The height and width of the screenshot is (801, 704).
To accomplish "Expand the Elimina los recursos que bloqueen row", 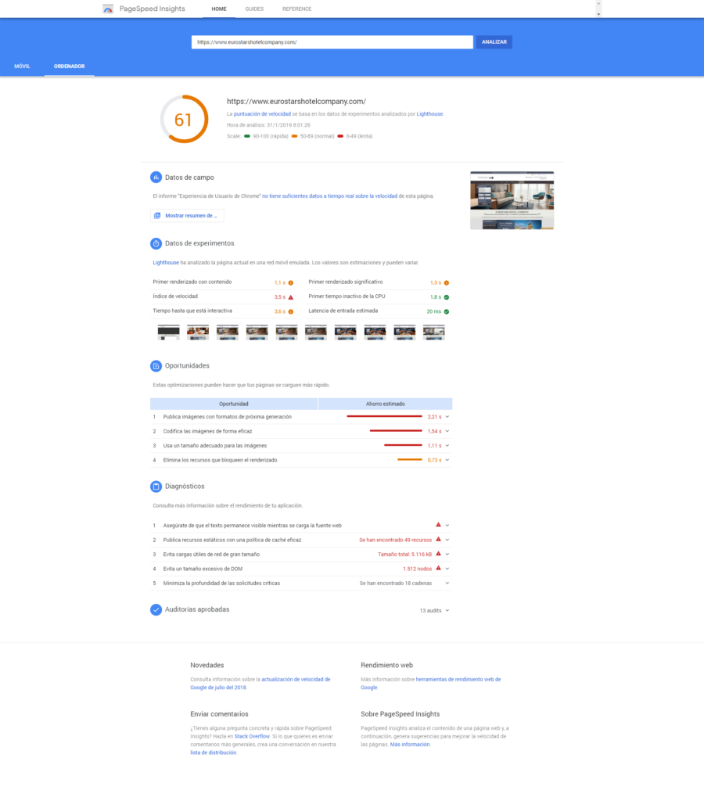I will [447, 460].
